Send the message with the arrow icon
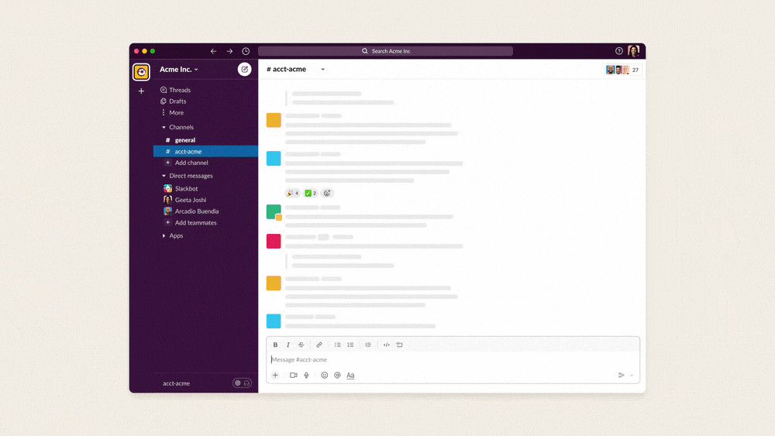Viewport: 775px width, 436px height. [622, 376]
